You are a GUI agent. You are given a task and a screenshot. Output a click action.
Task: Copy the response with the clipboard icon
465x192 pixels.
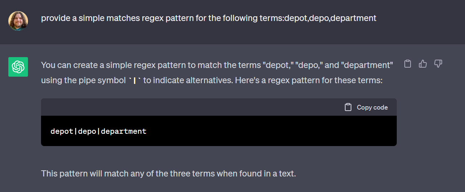pos(408,64)
